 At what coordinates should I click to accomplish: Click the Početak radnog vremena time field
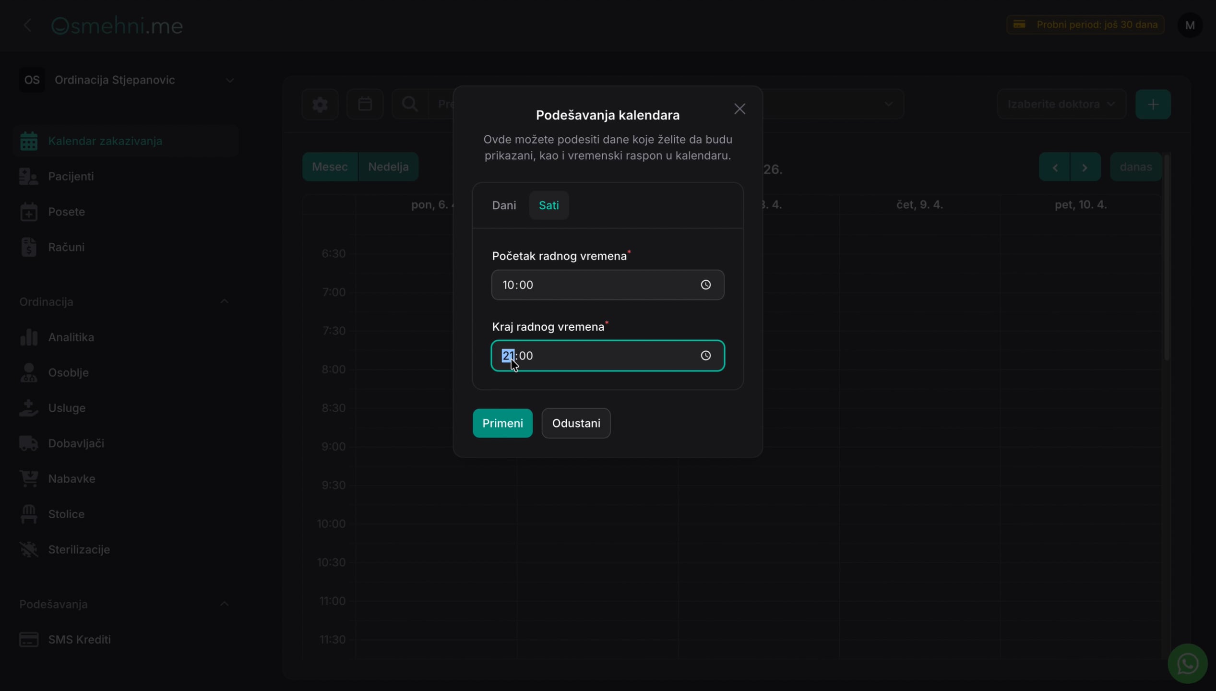(x=608, y=285)
